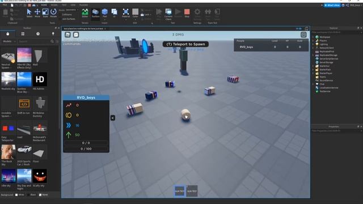363x204 pixels.
Task: Expand the Players tree node
Action: pyautogui.click(x=313, y=41)
